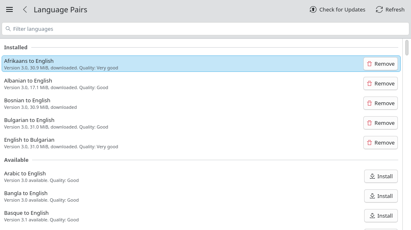Select Bosnian to English row
Viewport: 411px width, 230px height.
tap(201, 103)
